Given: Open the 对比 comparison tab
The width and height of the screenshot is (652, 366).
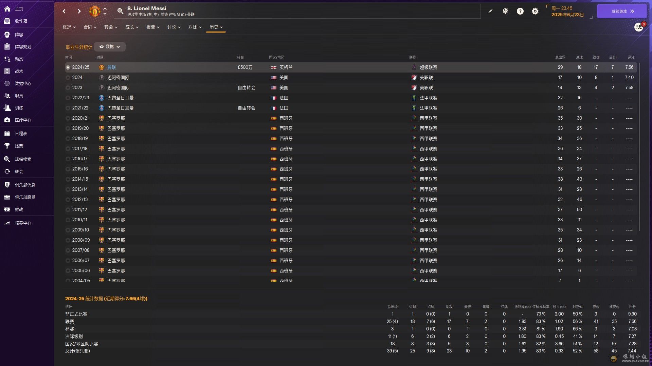Looking at the screenshot, I should (195, 27).
